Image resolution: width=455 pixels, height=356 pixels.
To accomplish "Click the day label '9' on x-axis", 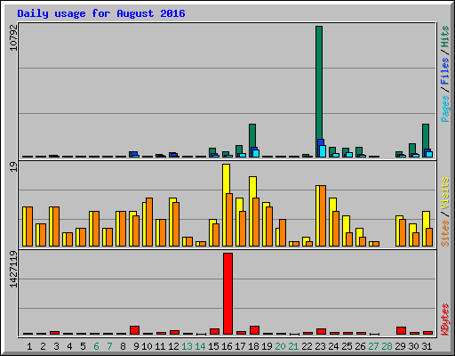I will (x=136, y=346).
